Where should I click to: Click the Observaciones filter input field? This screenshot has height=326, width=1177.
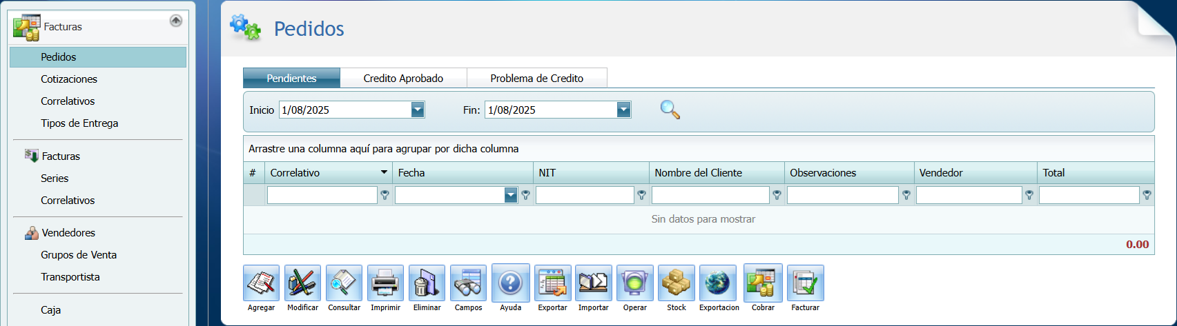click(843, 196)
